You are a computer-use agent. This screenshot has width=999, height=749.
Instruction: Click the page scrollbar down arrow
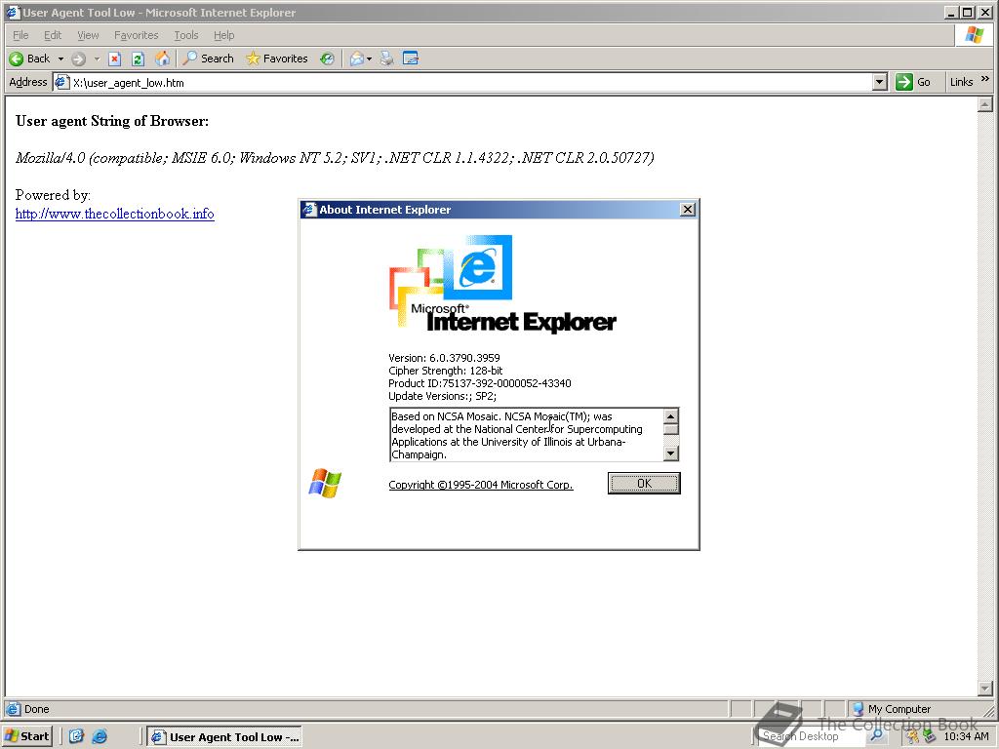(985, 689)
